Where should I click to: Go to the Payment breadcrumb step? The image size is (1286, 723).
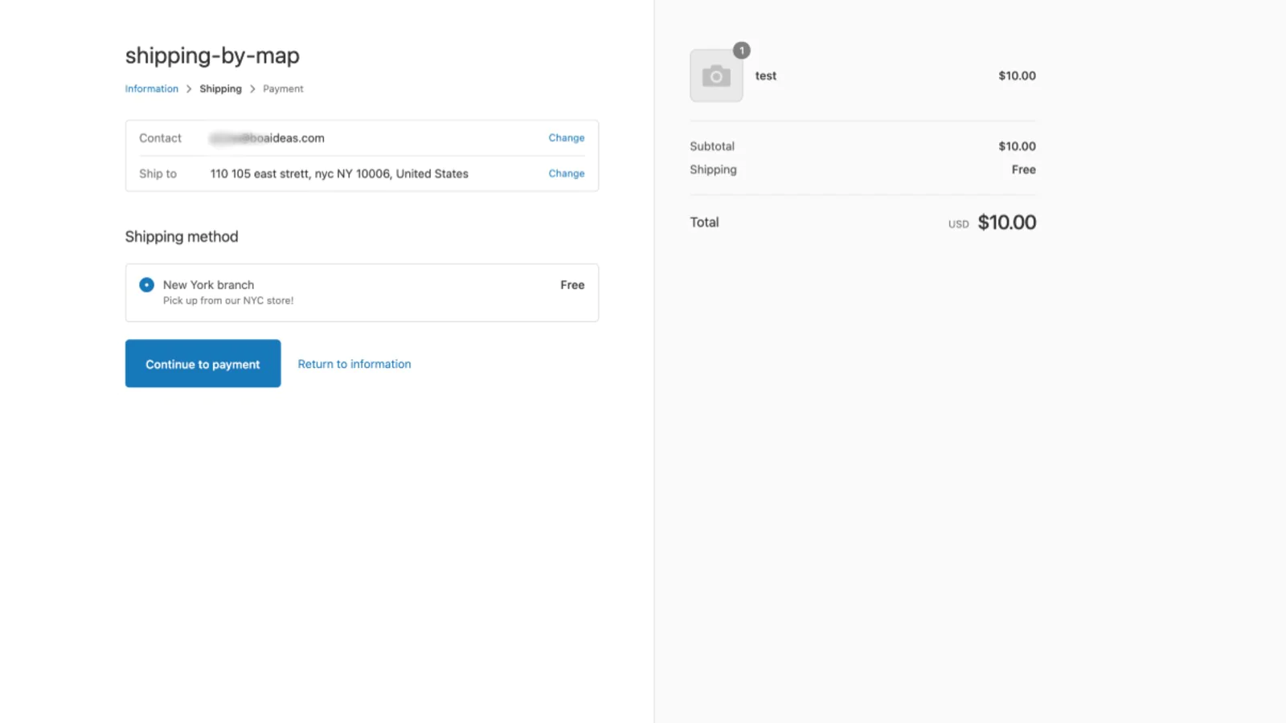tap(283, 89)
